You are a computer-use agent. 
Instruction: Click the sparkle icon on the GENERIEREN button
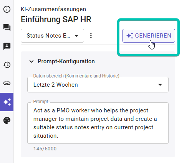coord(130,36)
